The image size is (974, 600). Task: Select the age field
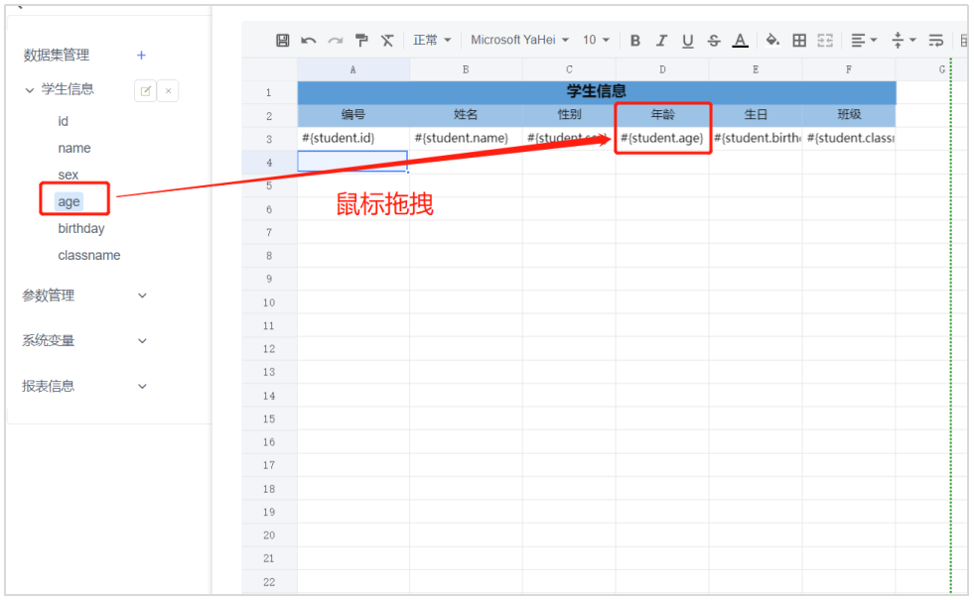click(x=69, y=201)
